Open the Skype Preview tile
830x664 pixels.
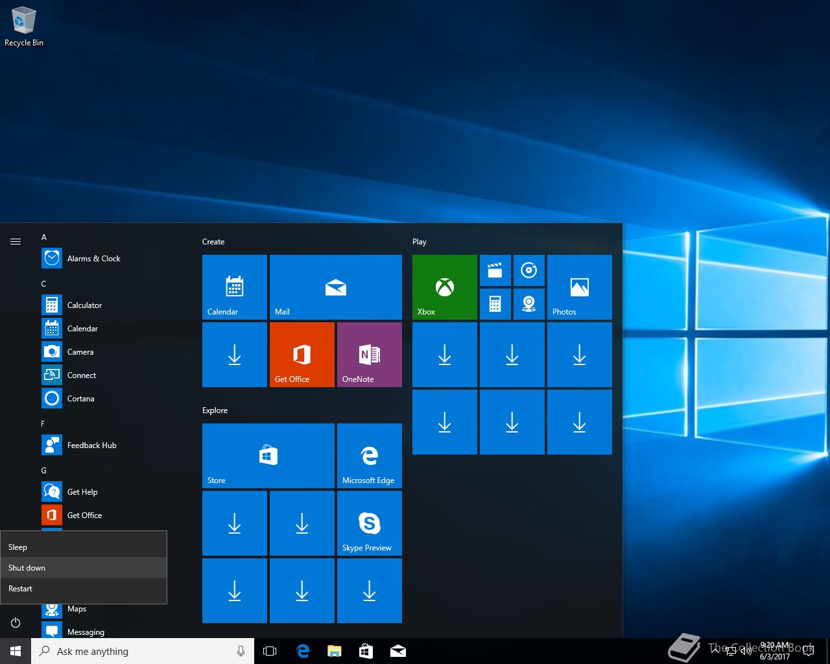tap(370, 523)
